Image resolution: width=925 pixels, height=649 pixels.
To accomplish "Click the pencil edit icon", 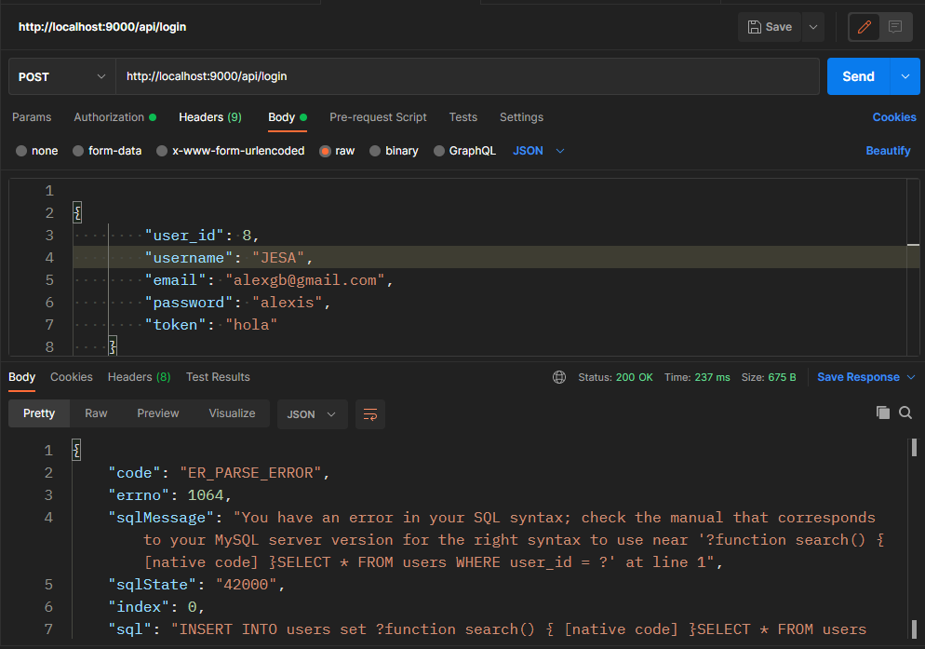I will (x=864, y=27).
